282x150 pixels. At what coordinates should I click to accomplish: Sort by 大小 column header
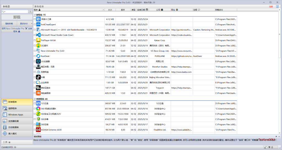(110, 10)
